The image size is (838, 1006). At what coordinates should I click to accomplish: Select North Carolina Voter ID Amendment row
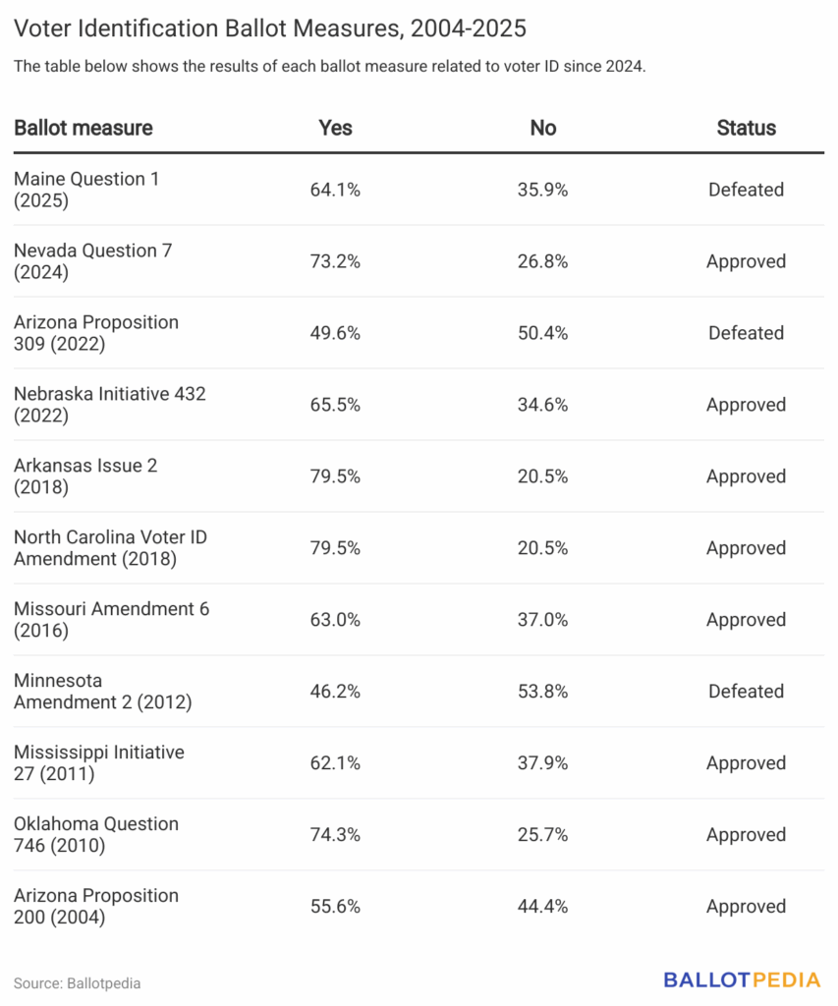(110, 548)
